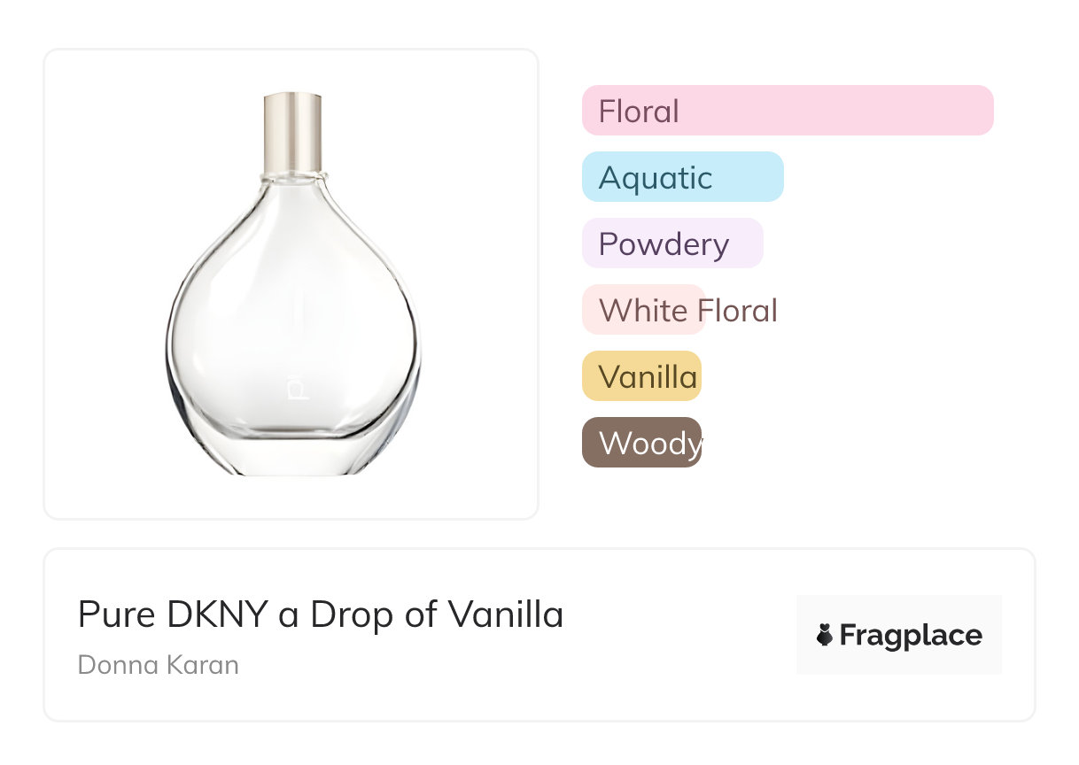Select the blue Aquatic accord bar

682,177
